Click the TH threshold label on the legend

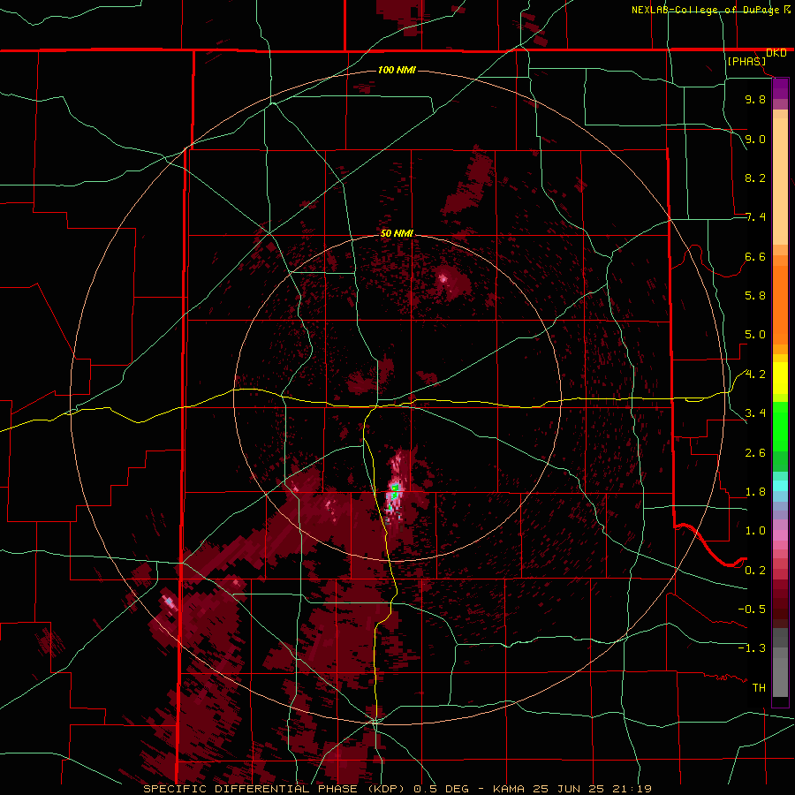point(759,688)
